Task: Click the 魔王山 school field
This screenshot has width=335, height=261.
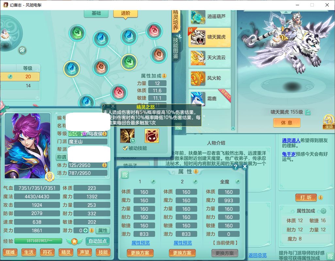Action: 88,142
